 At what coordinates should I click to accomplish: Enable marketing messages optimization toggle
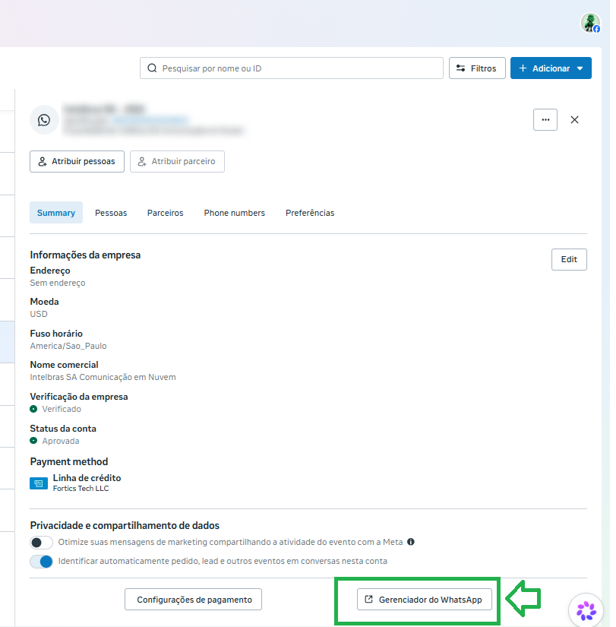tap(41, 543)
